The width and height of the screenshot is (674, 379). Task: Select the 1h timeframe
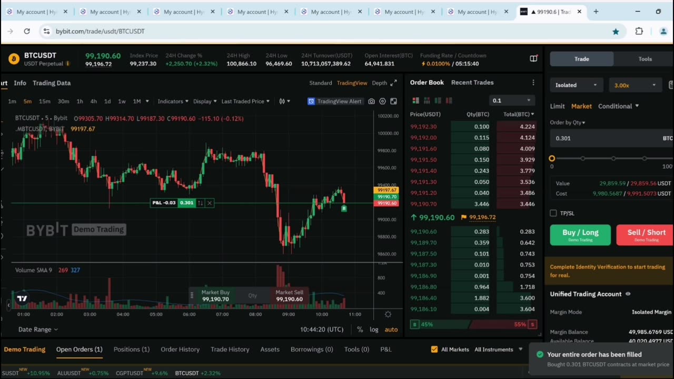[80, 101]
